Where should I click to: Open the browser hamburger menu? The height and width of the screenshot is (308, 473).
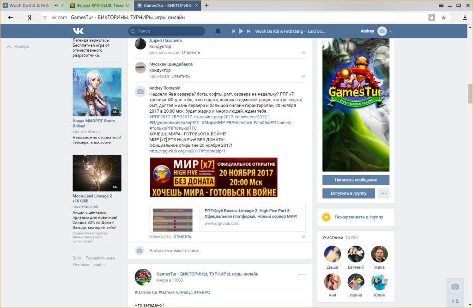tap(441, 6)
